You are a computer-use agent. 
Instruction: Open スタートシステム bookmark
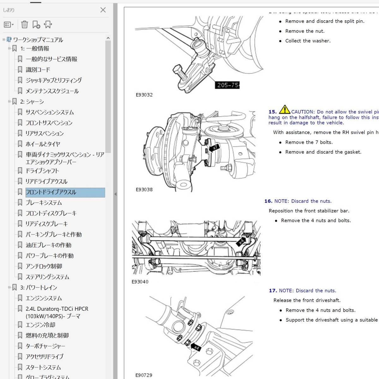coord(43,368)
